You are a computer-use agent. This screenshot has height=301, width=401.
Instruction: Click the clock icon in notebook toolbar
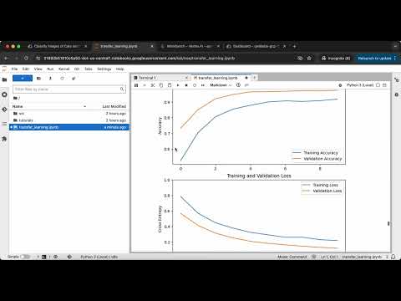point(238,85)
